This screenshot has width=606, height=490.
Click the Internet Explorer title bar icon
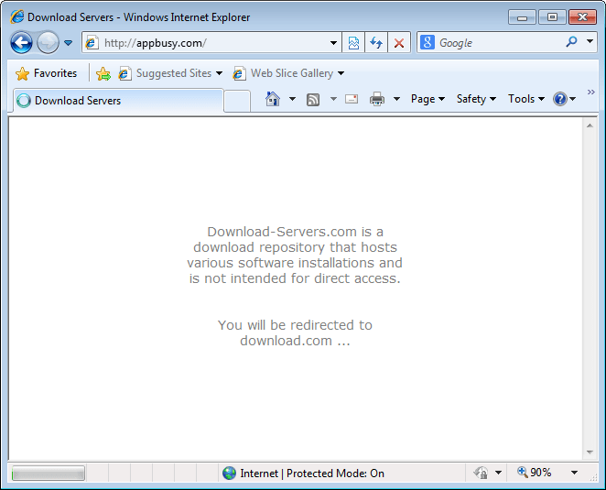coord(17,17)
